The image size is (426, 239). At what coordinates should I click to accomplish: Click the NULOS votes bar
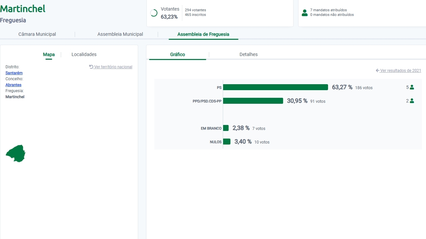click(227, 142)
